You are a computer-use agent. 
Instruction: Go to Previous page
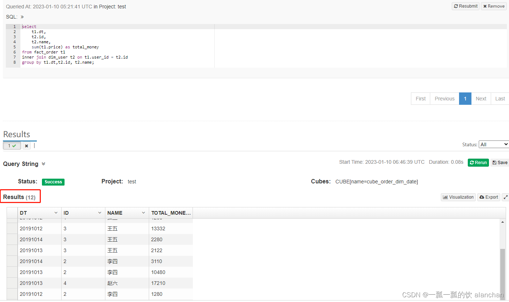click(444, 99)
